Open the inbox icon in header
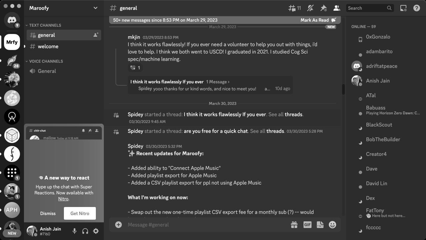426x240 pixels. 403,8
